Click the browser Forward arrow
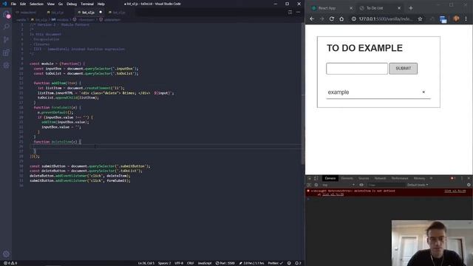Viewport: 473px width, 266px height. 322,18
